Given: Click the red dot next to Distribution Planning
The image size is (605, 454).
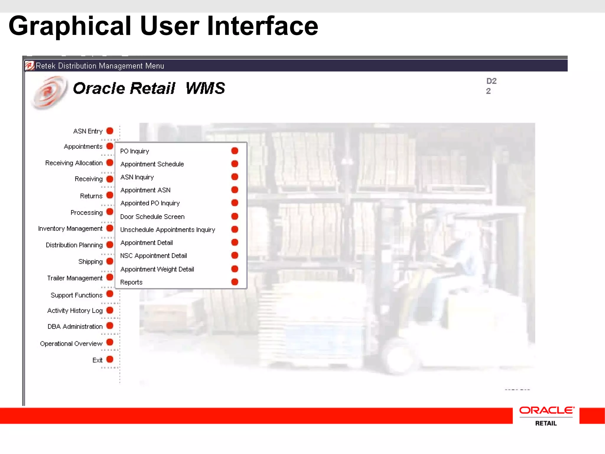Looking at the screenshot, I should click(110, 245).
